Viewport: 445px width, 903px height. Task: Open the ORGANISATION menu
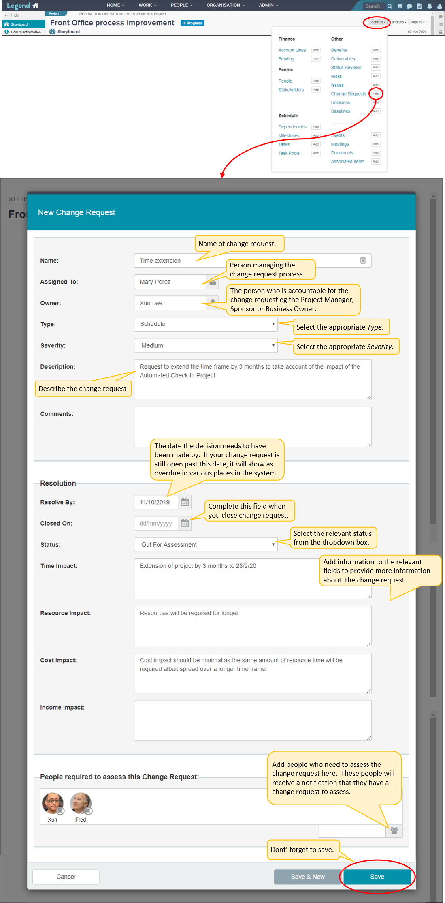(226, 5)
